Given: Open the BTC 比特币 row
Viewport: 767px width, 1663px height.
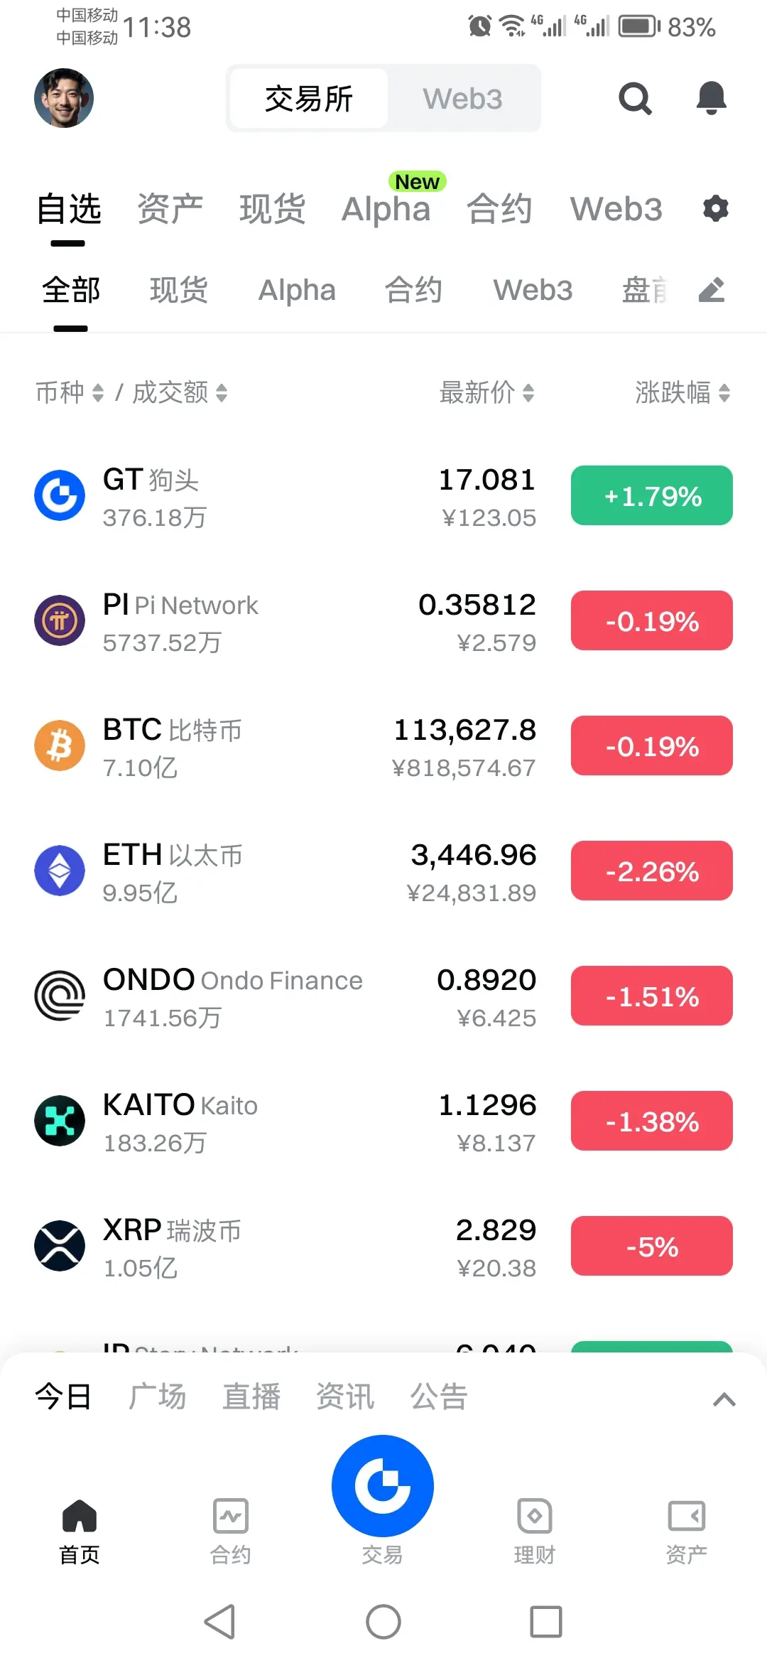Looking at the screenshot, I should [383, 746].
